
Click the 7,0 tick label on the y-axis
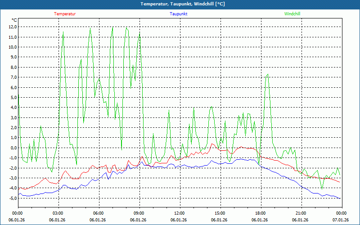point(13,77)
